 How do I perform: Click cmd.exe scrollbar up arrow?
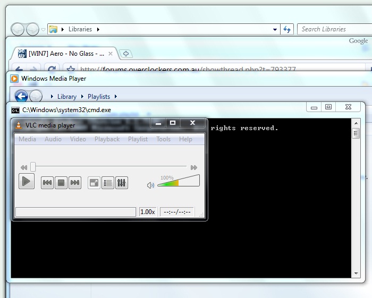(356, 123)
